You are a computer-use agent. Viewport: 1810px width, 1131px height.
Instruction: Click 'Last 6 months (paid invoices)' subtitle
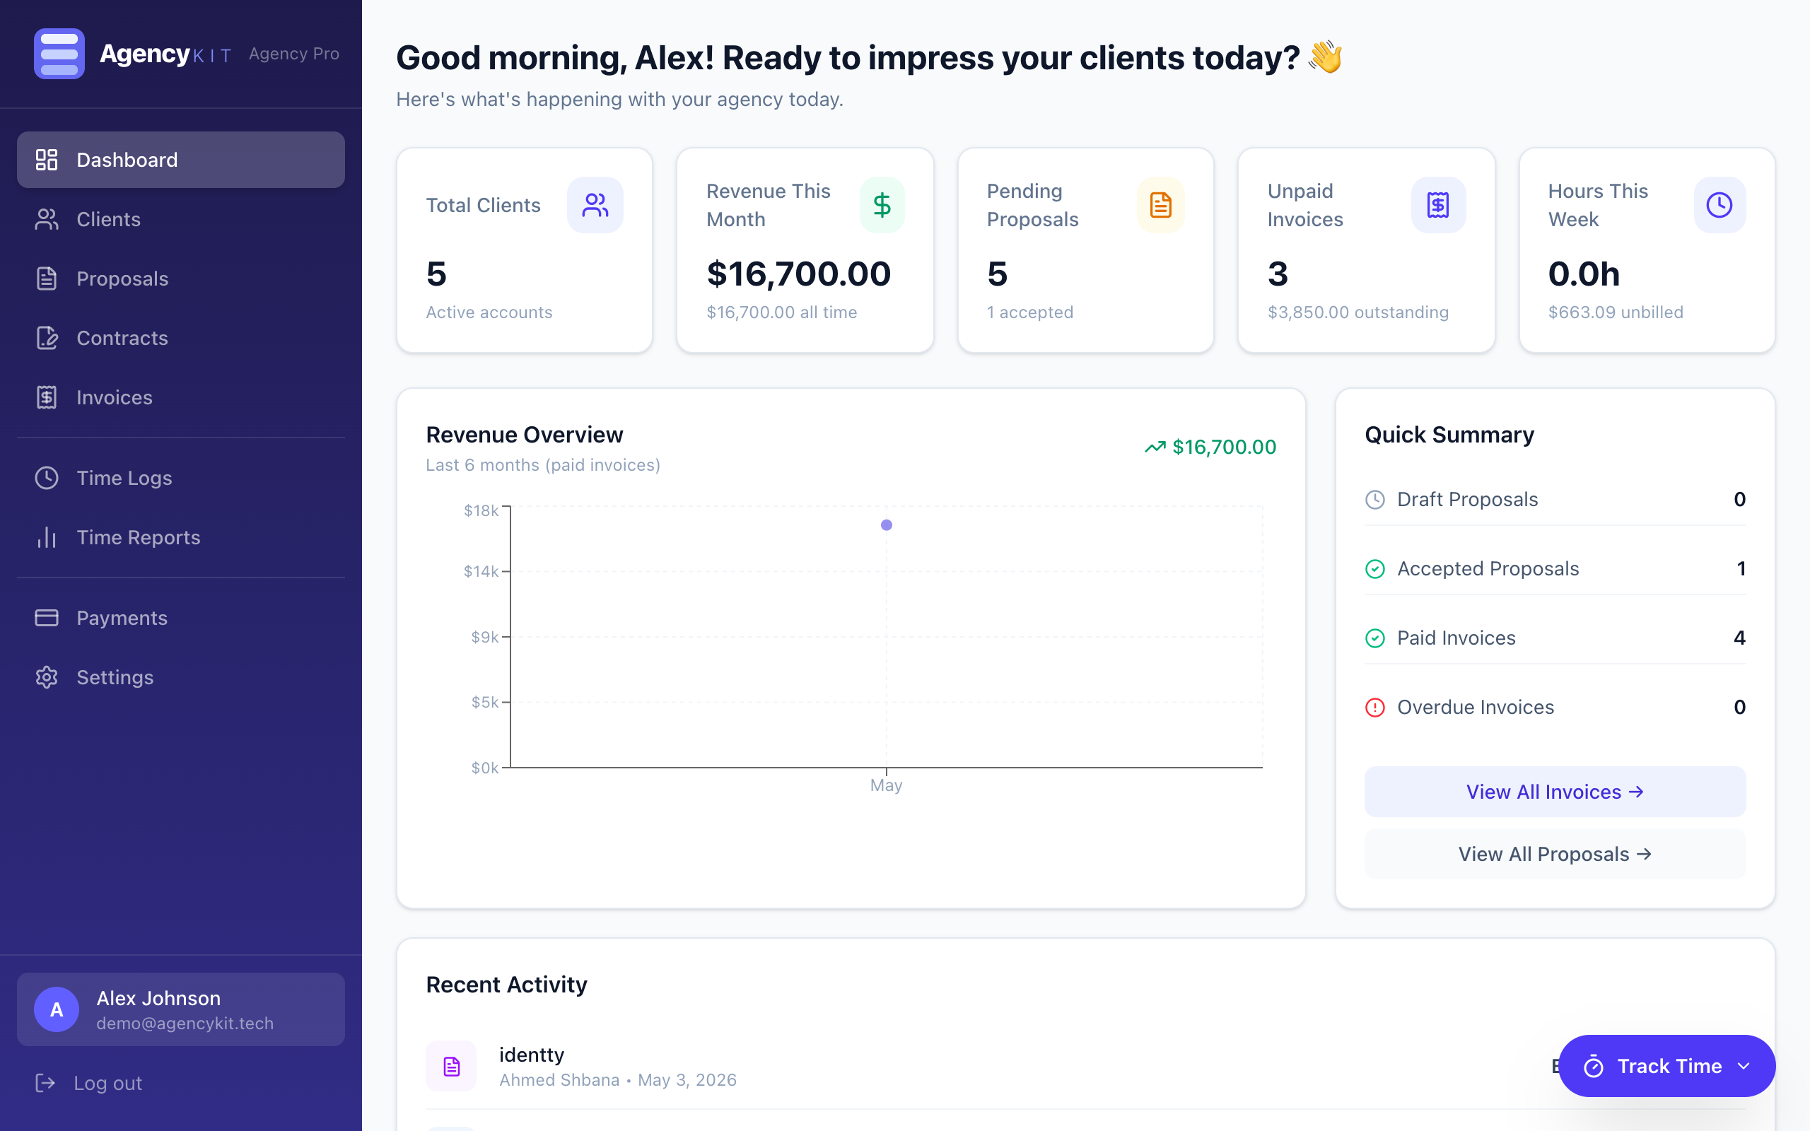(x=543, y=465)
